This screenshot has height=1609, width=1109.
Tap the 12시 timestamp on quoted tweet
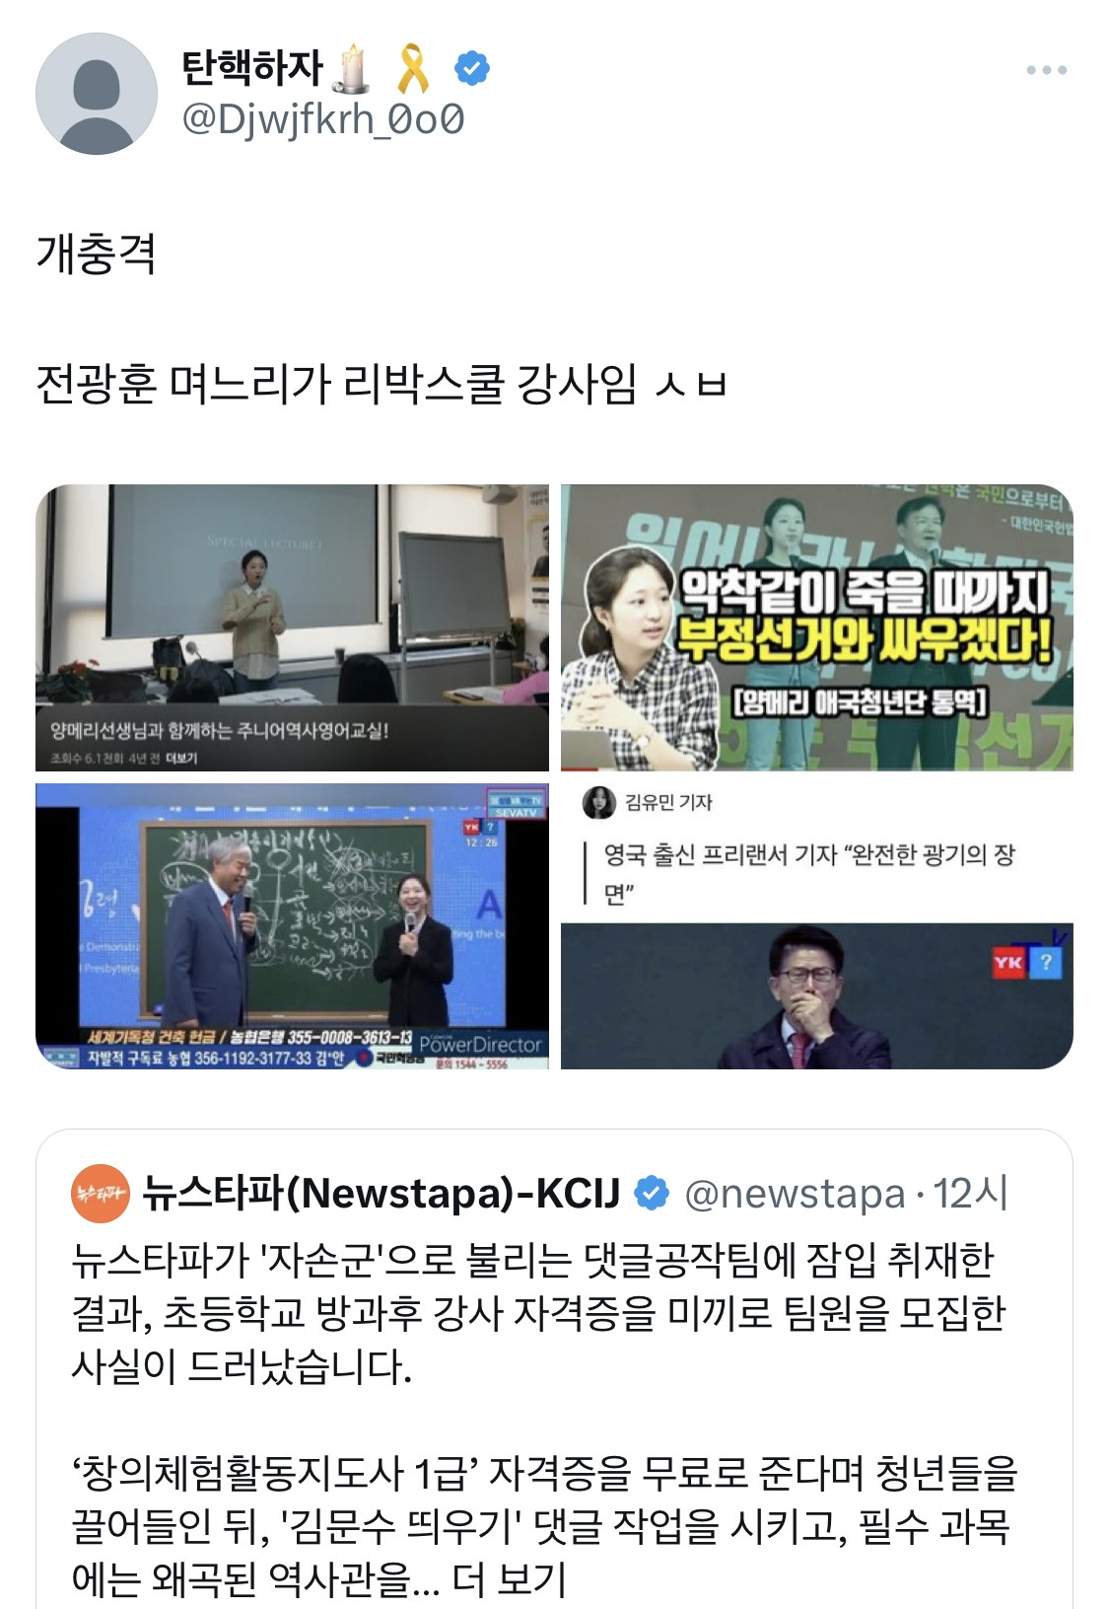point(971,1194)
